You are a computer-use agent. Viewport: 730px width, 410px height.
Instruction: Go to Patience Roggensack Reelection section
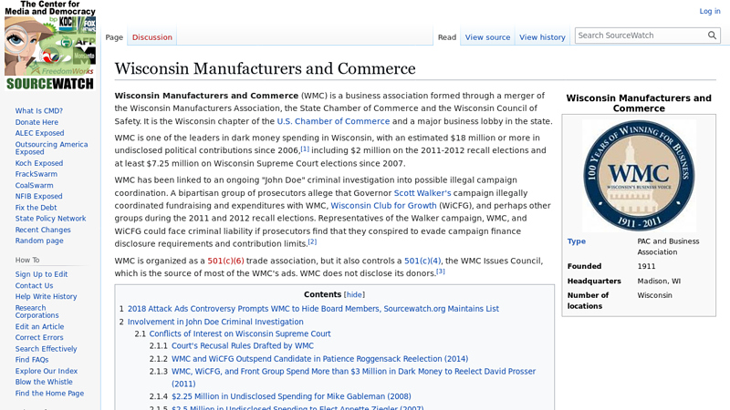pos(320,359)
